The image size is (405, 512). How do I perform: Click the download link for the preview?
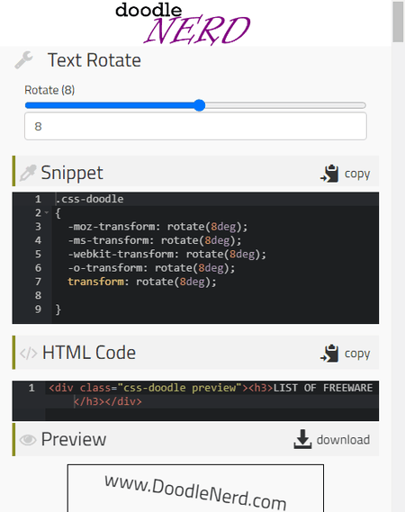(x=343, y=440)
